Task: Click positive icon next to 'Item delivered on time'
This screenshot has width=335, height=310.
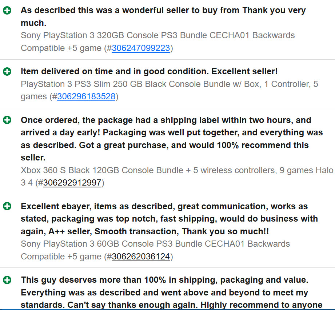Action: coord(7,71)
